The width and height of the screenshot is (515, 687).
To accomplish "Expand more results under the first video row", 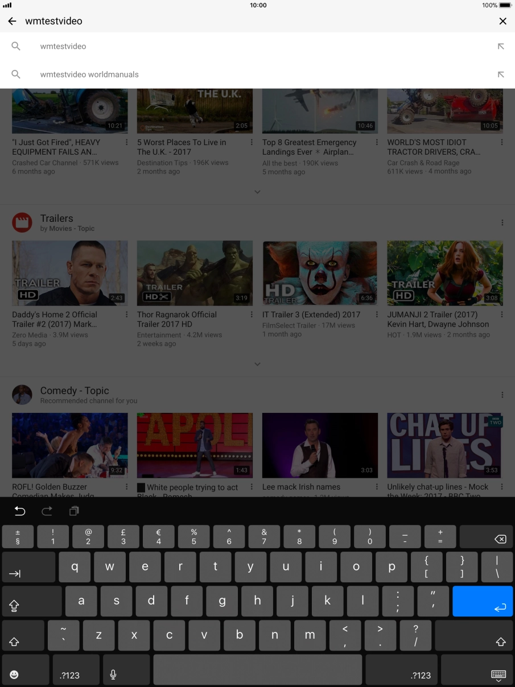I will click(x=257, y=192).
